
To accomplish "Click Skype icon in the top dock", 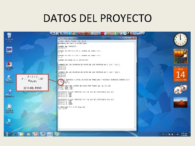I will click(x=70, y=33).
